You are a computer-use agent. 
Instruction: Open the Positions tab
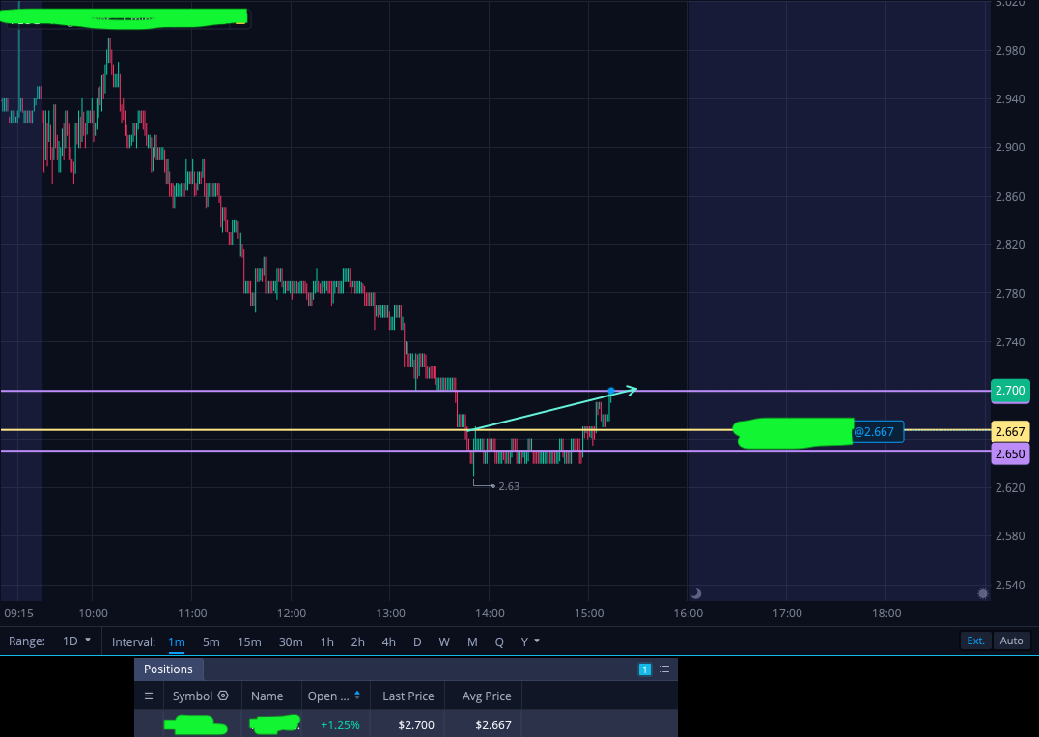[x=168, y=669]
